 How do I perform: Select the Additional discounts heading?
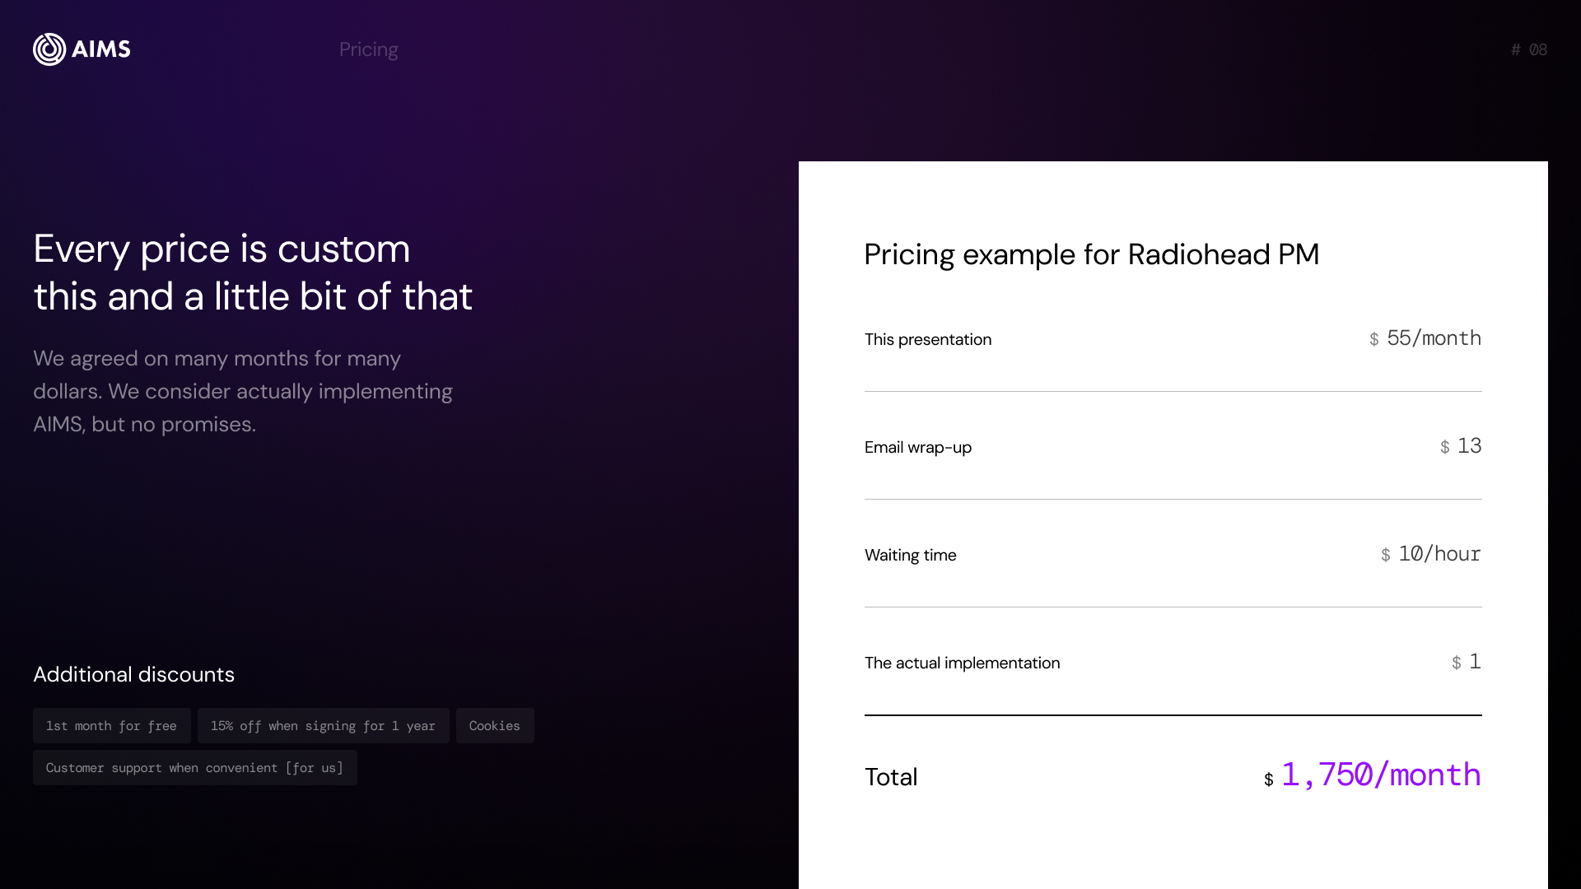(134, 674)
